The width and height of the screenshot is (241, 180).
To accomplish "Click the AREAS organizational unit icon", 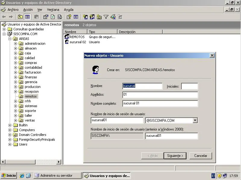I will (15, 39).
